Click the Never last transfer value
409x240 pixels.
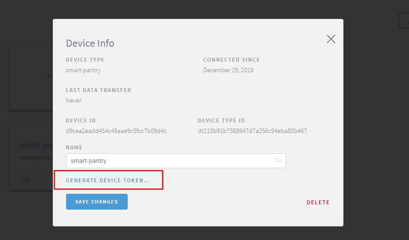74,100
